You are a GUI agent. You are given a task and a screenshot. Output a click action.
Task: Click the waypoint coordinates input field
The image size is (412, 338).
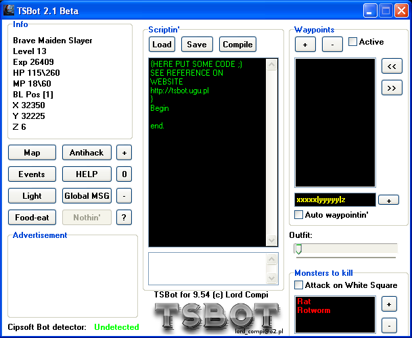pos(334,200)
